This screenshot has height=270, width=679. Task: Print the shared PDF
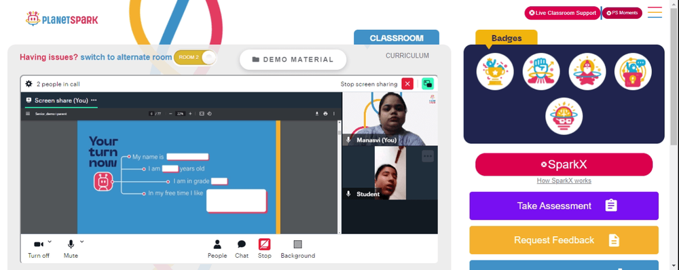(326, 114)
